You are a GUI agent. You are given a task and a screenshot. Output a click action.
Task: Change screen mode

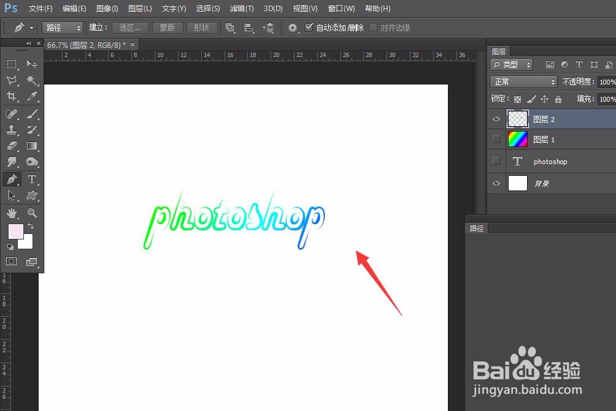pyautogui.click(x=32, y=262)
